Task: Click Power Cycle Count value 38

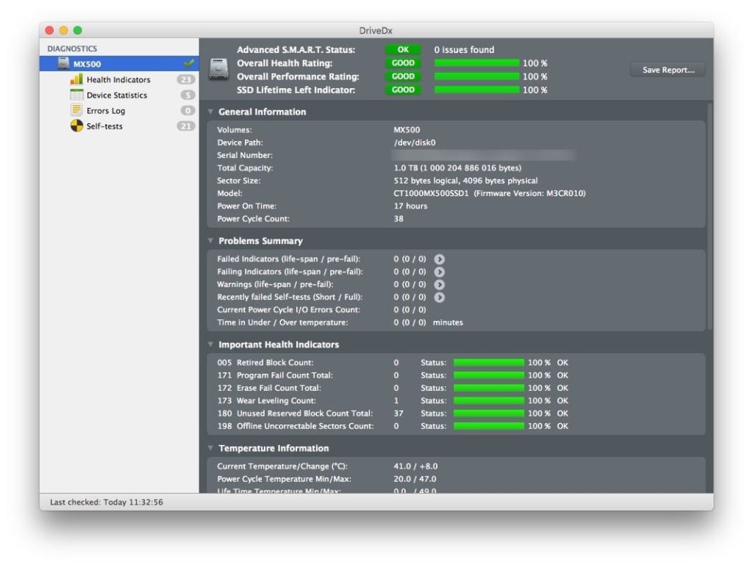Action: [x=399, y=219]
